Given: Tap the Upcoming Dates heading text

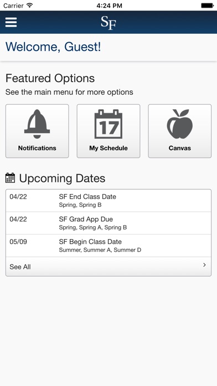Looking at the screenshot, I should pos(62,178).
